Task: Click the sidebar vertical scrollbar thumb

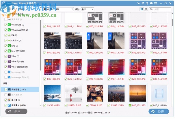Action: (40, 45)
